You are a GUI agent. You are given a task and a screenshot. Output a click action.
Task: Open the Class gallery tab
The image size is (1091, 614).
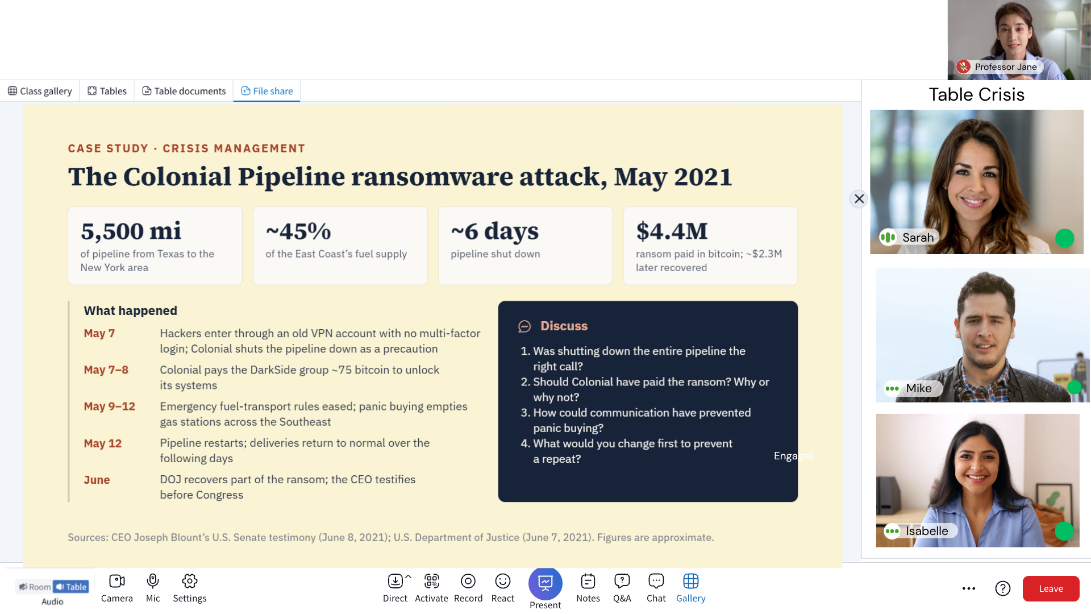(x=40, y=91)
